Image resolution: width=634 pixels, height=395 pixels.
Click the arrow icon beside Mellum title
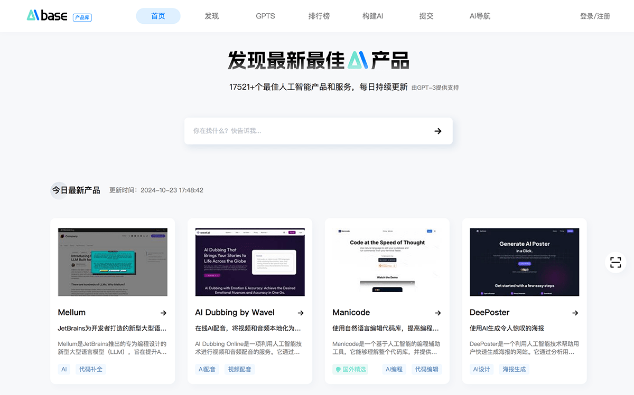pyautogui.click(x=163, y=313)
